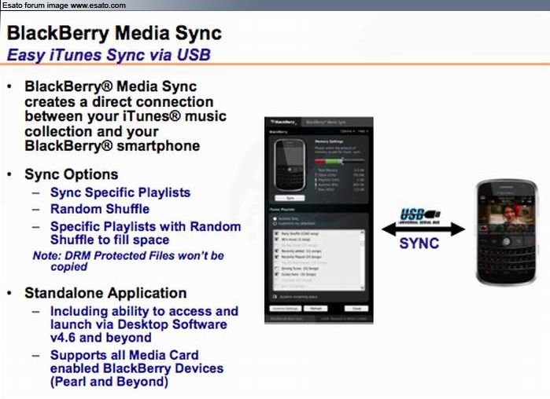Image resolution: width=550 pixels, height=399 pixels.
Task: Click the DRM Protected Files note
Action: (x=128, y=261)
